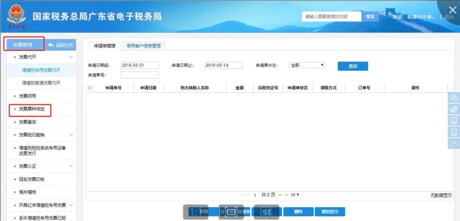
Task: Open the 申请单状态 dropdown showing 全部
Action: pyautogui.click(x=307, y=65)
